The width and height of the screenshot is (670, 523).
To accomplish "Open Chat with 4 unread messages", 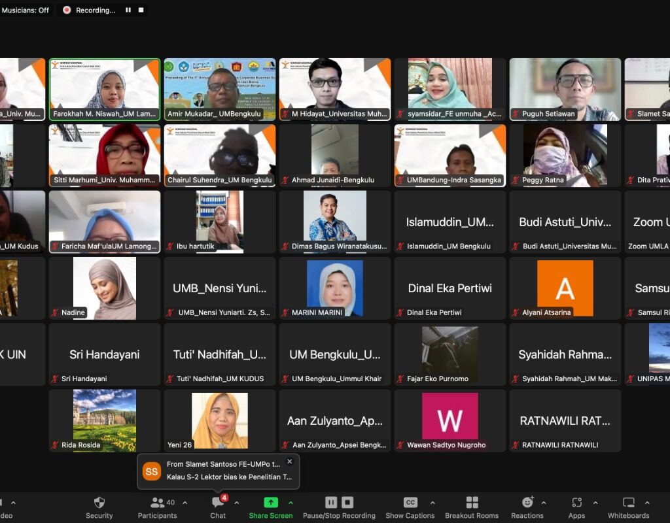I will tap(218, 503).
